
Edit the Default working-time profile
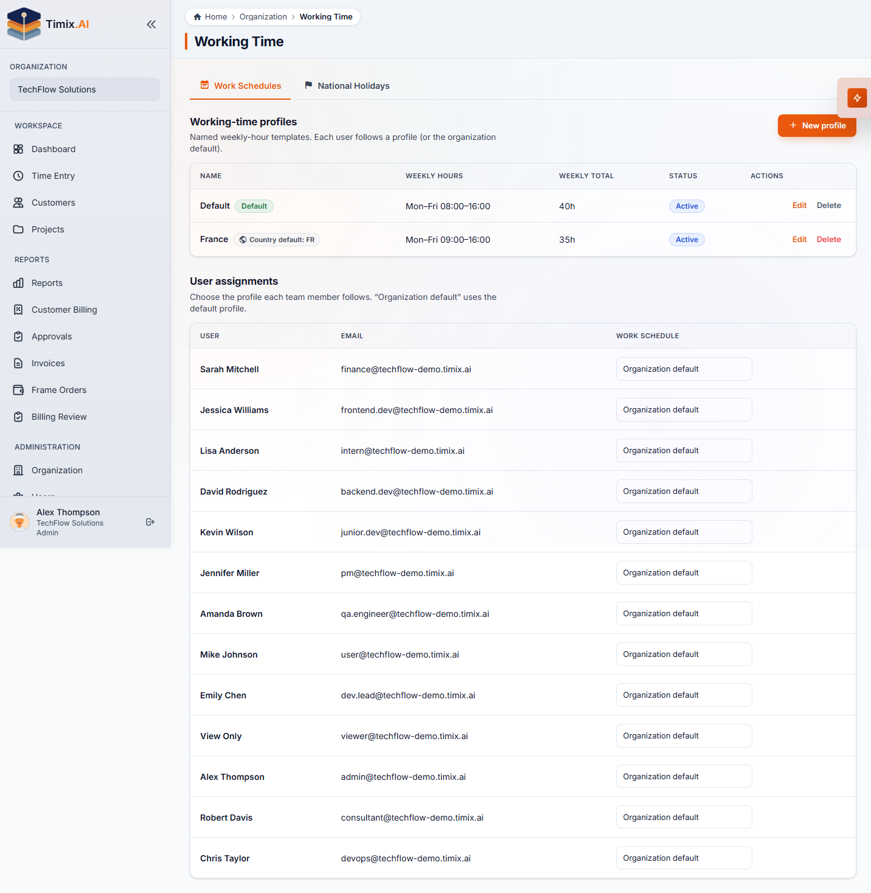(x=799, y=206)
